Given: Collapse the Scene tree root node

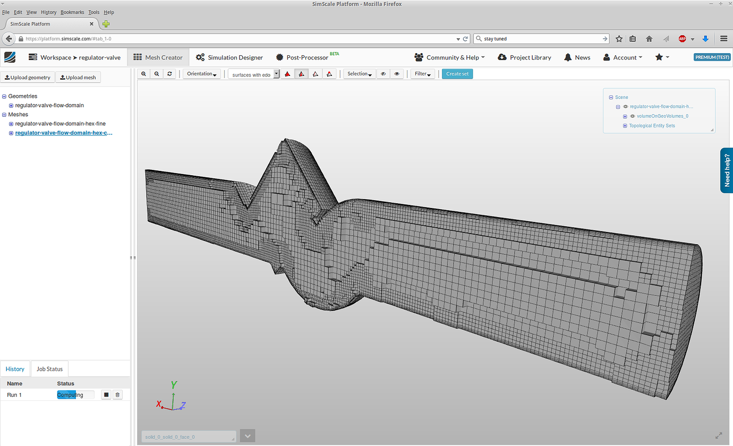Looking at the screenshot, I should [x=610, y=97].
